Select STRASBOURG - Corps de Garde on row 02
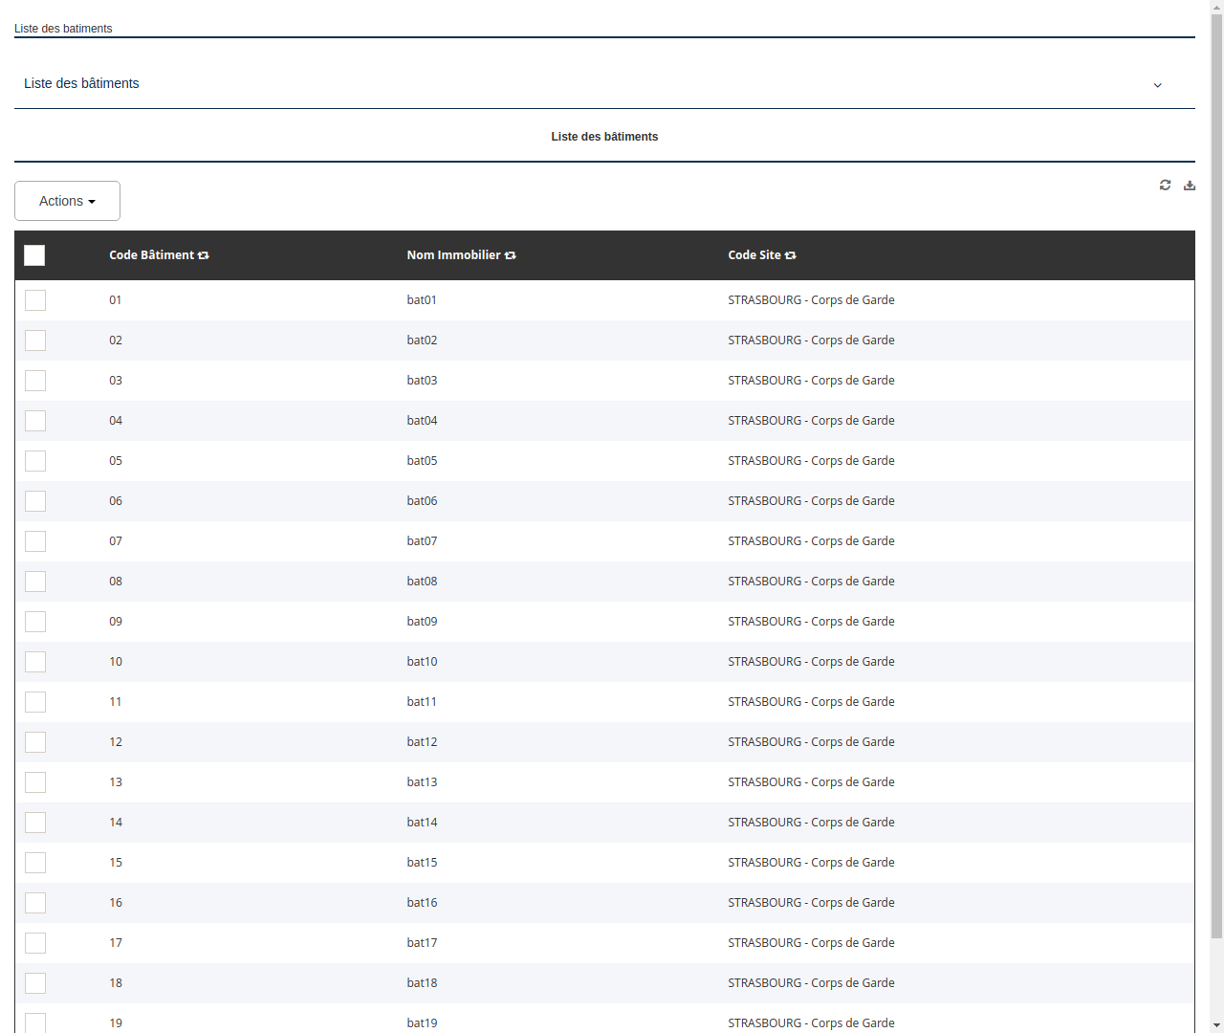Screen dimensions: 1224x1033 pos(811,340)
